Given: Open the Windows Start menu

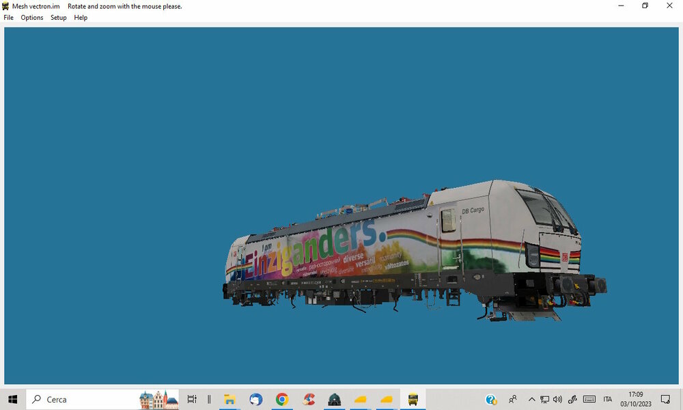Looking at the screenshot, I should click(x=12, y=399).
